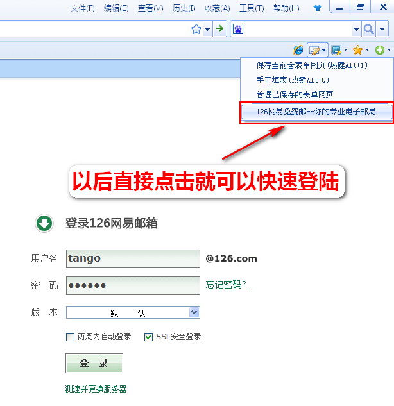Expand the form-filler dropdown arrow

click(324, 50)
